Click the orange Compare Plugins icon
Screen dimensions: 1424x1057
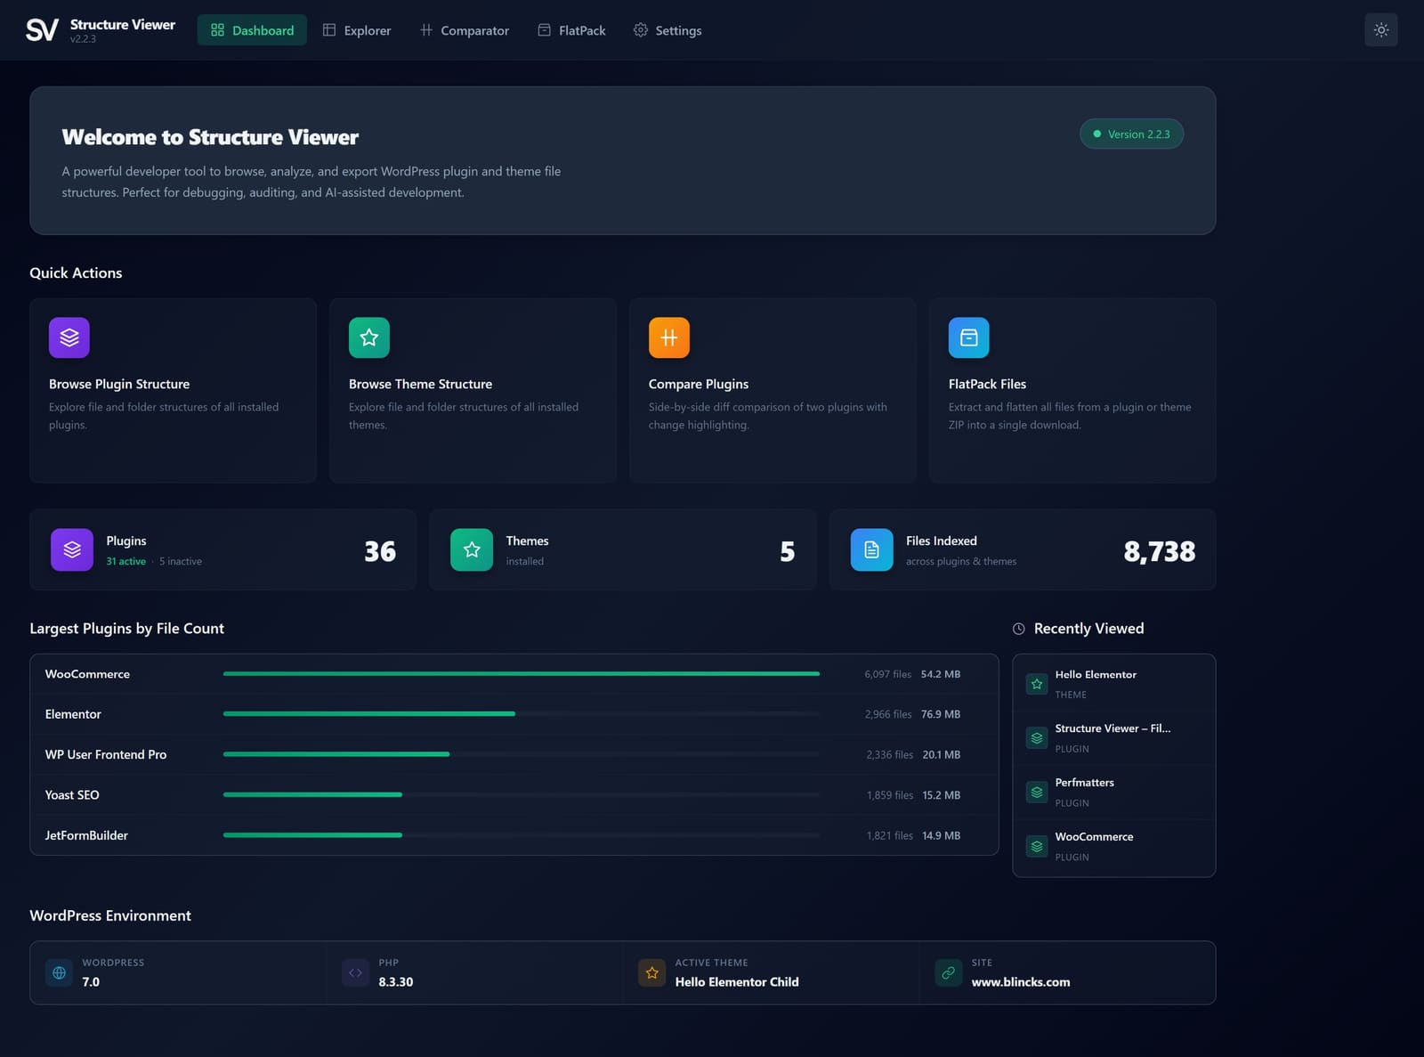pyautogui.click(x=669, y=337)
